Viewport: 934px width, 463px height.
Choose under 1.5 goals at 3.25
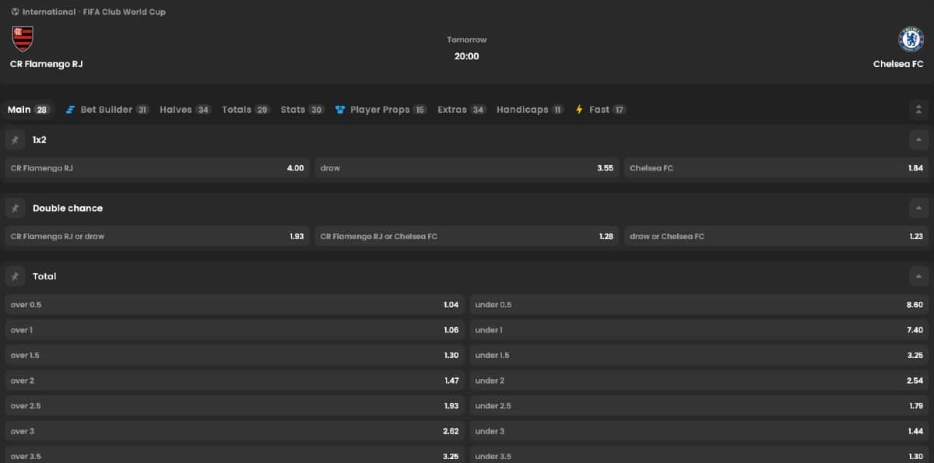coord(700,356)
